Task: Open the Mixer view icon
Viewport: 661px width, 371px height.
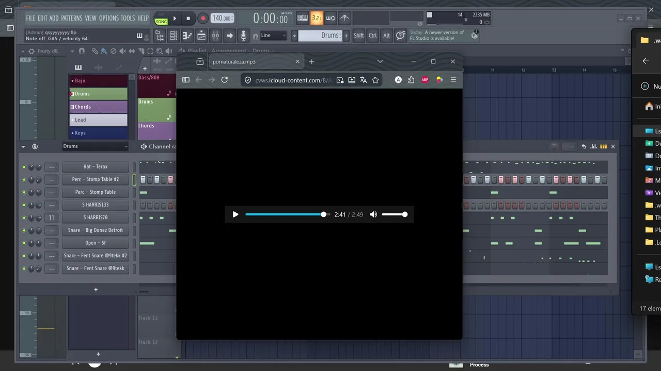Action: 215,36
